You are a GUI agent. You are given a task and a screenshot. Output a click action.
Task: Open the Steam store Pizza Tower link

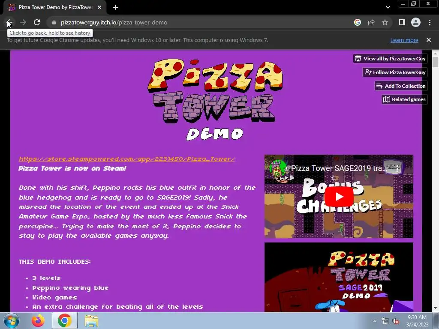pyautogui.click(x=127, y=159)
